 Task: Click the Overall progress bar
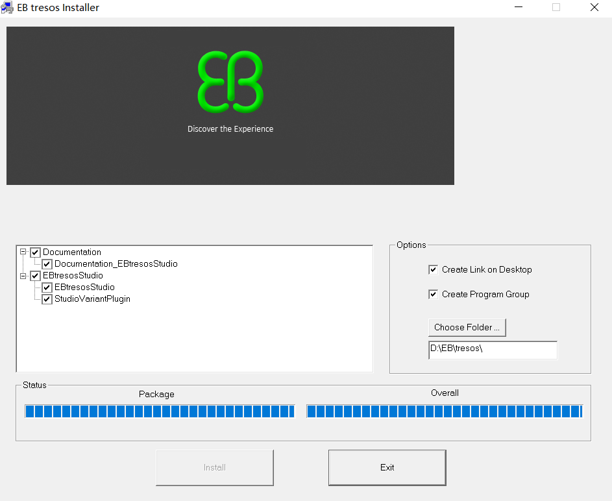pyautogui.click(x=445, y=411)
